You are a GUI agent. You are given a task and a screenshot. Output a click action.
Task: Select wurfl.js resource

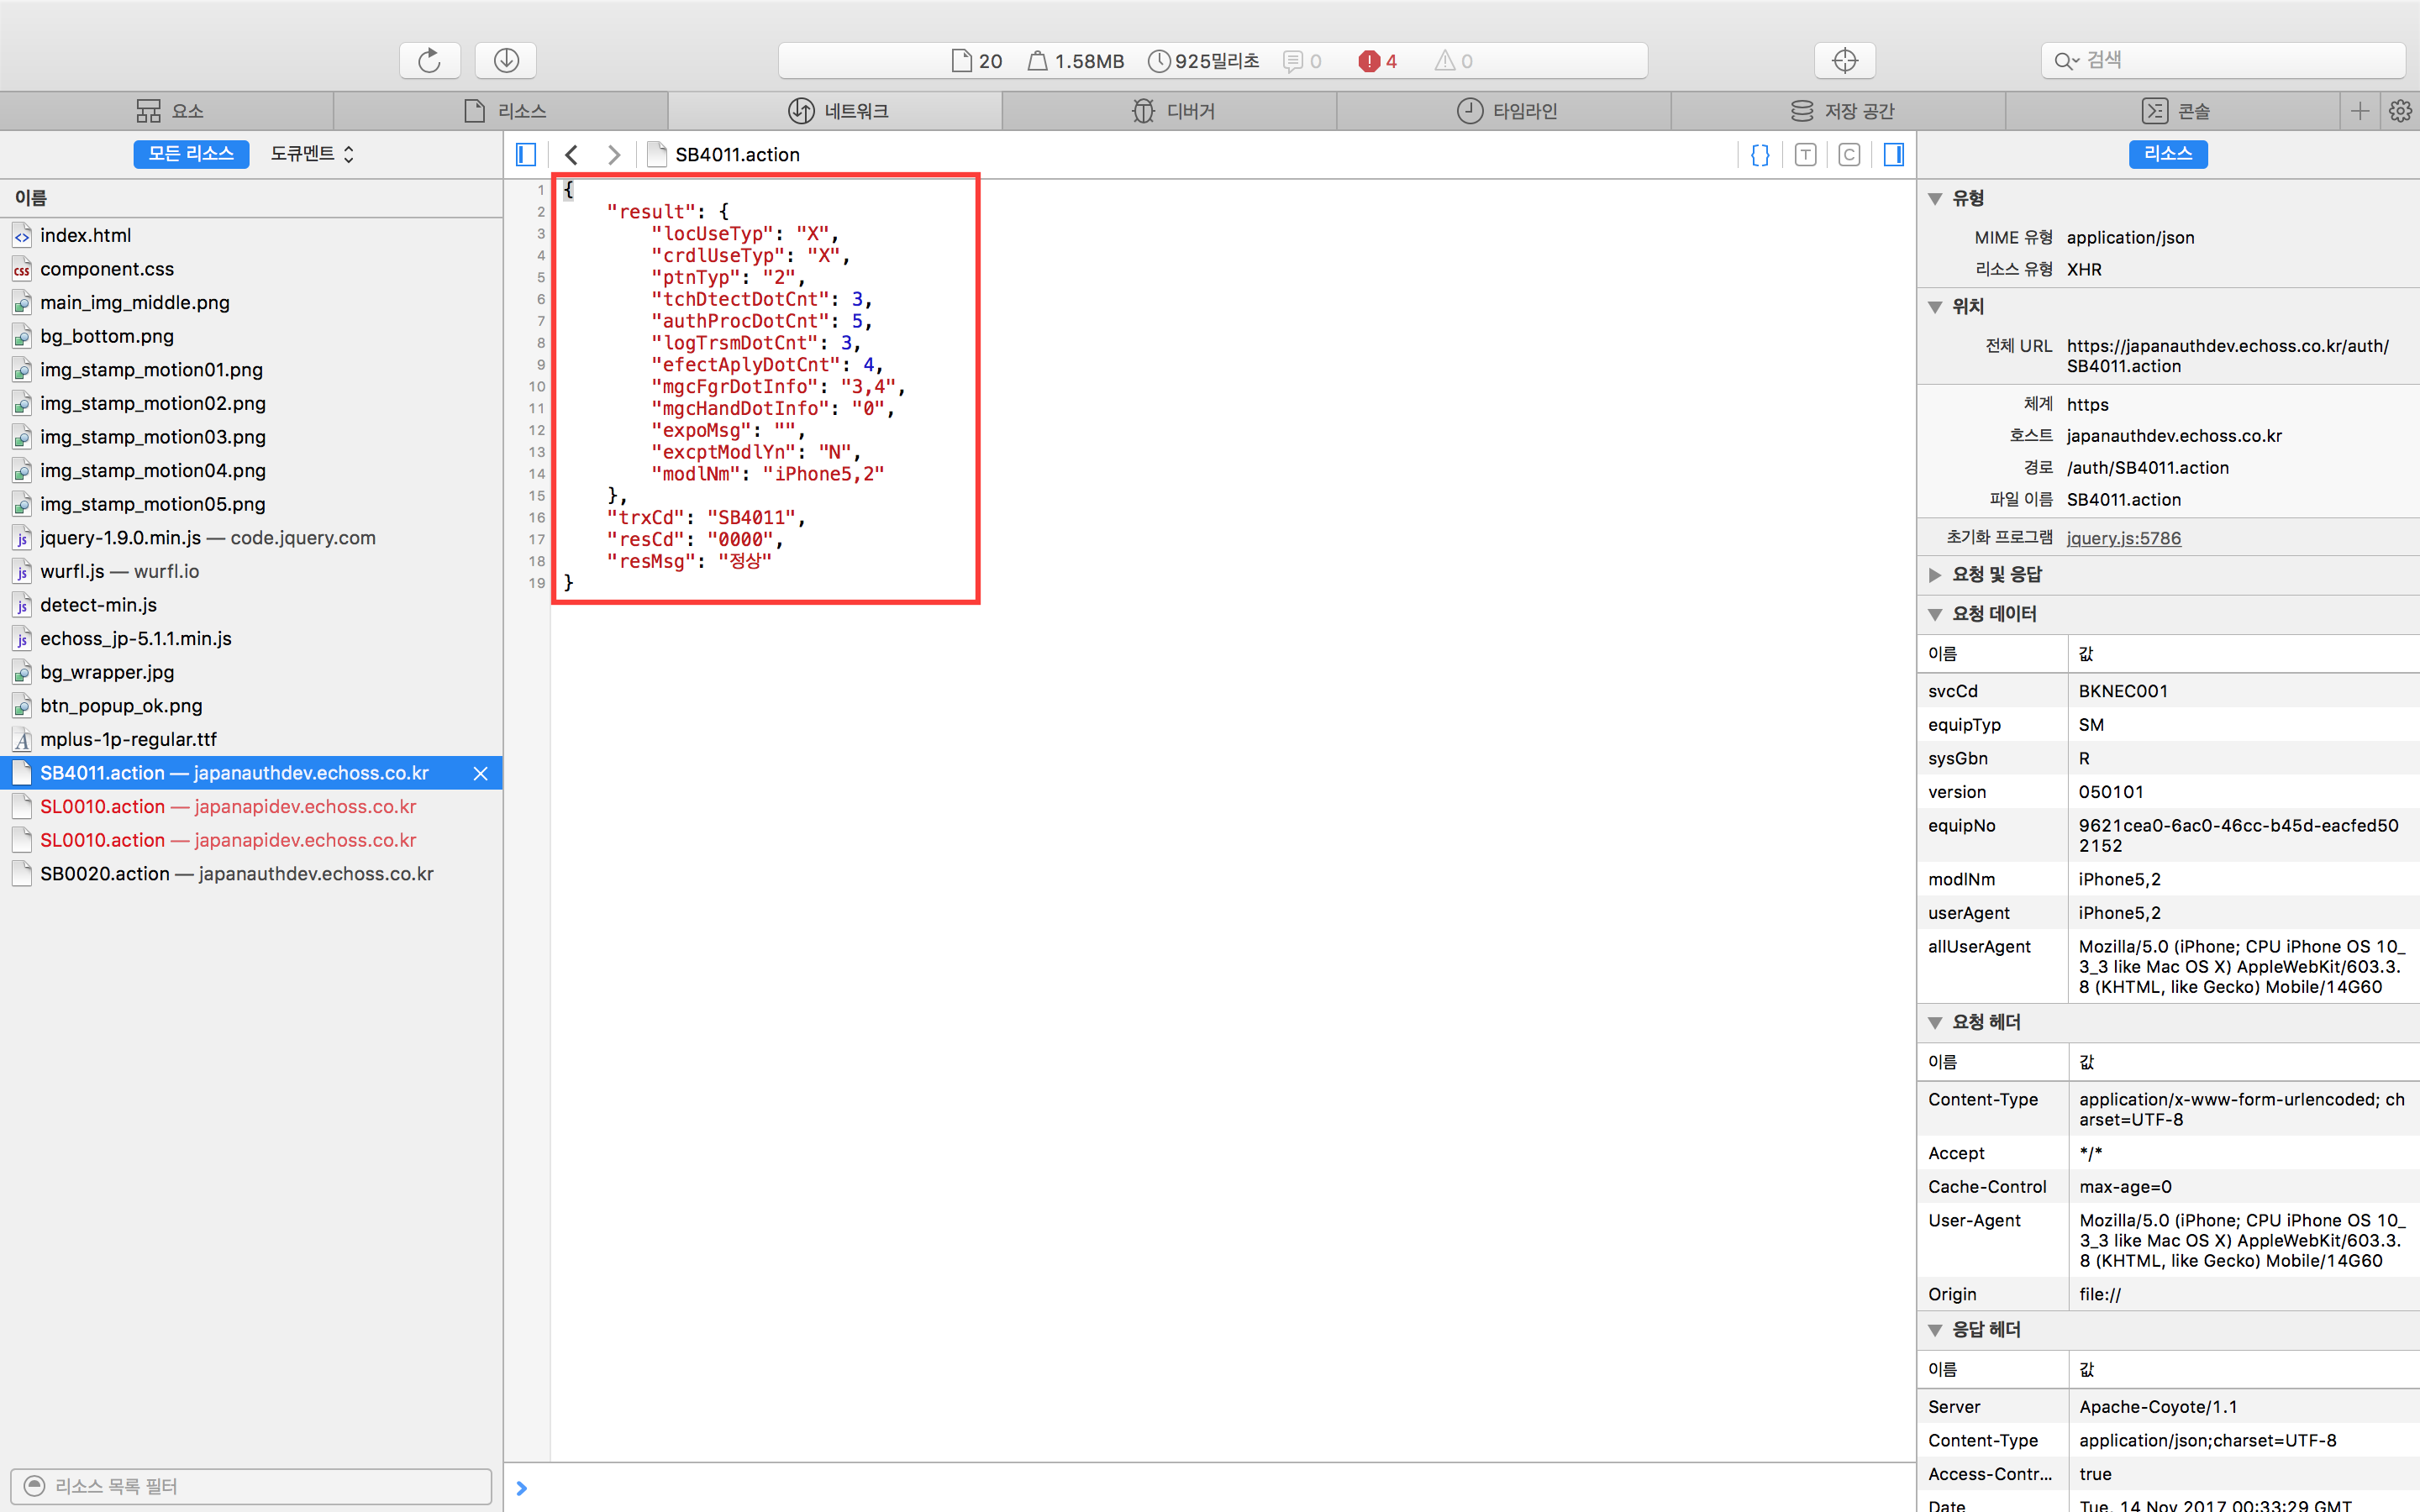(x=251, y=571)
